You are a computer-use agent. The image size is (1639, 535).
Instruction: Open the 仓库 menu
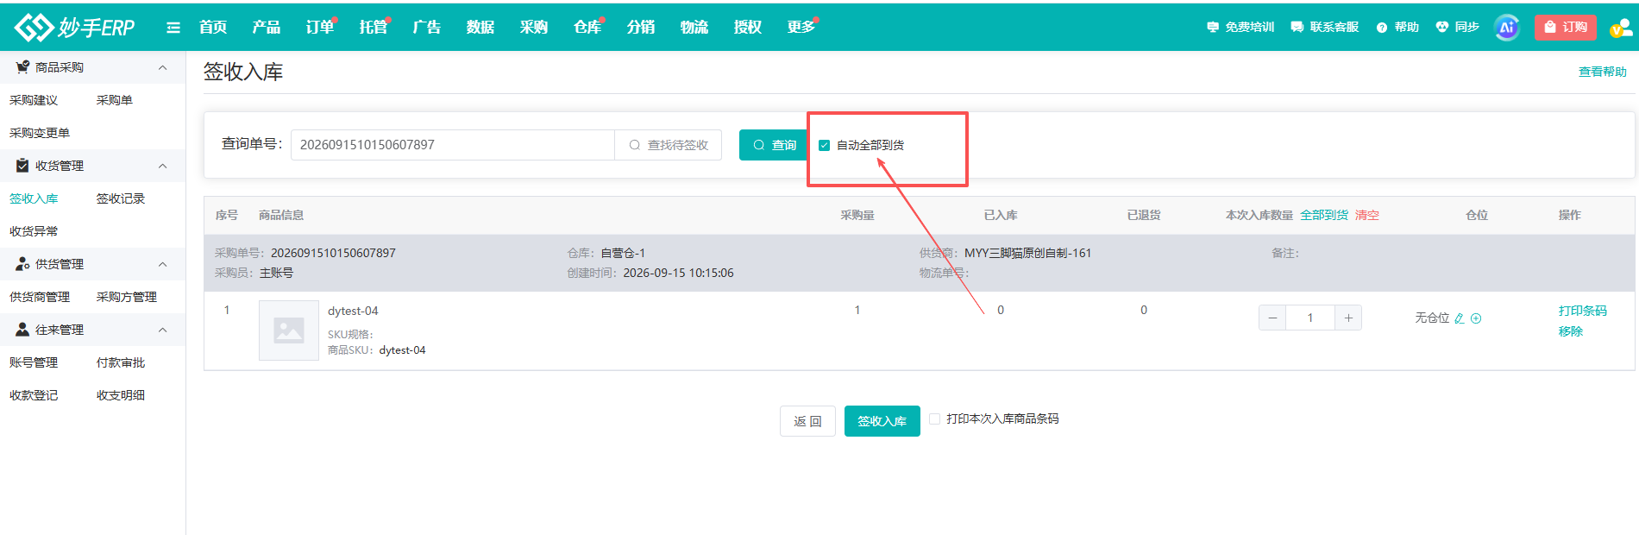(587, 28)
